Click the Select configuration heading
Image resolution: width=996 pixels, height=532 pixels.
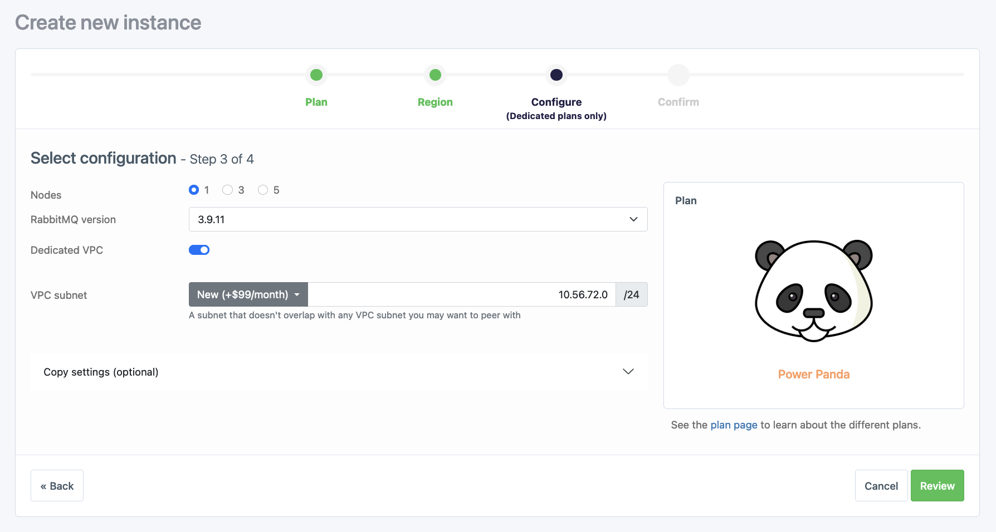click(x=103, y=158)
